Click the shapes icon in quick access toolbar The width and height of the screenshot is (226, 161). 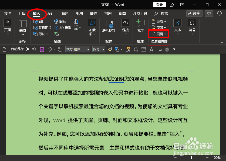point(117,50)
